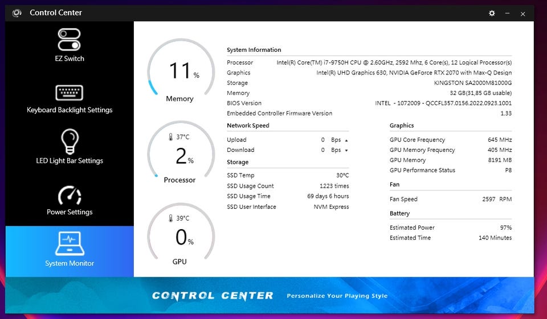This screenshot has height=319, width=547.
Task: Open the Power Settings label
Action: 70,212
